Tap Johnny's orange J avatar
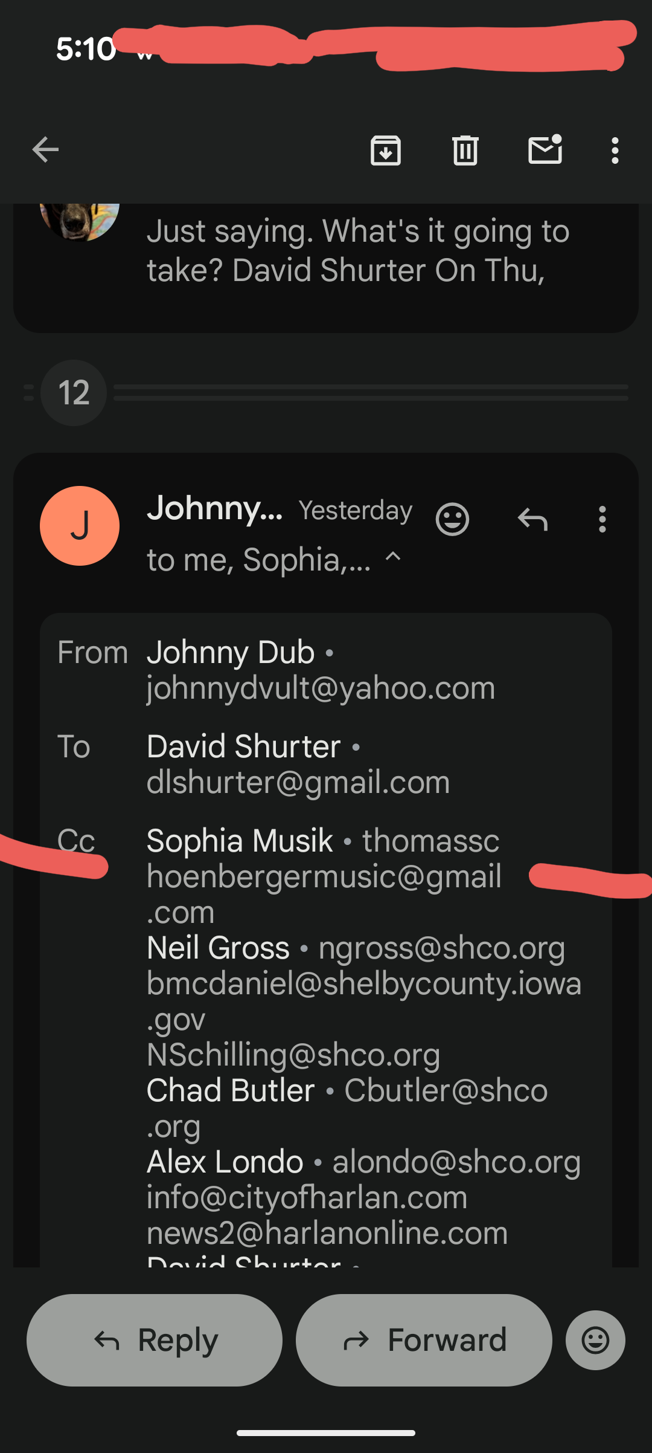This screenshot has height=1453, width=652. tap(80, 526)
